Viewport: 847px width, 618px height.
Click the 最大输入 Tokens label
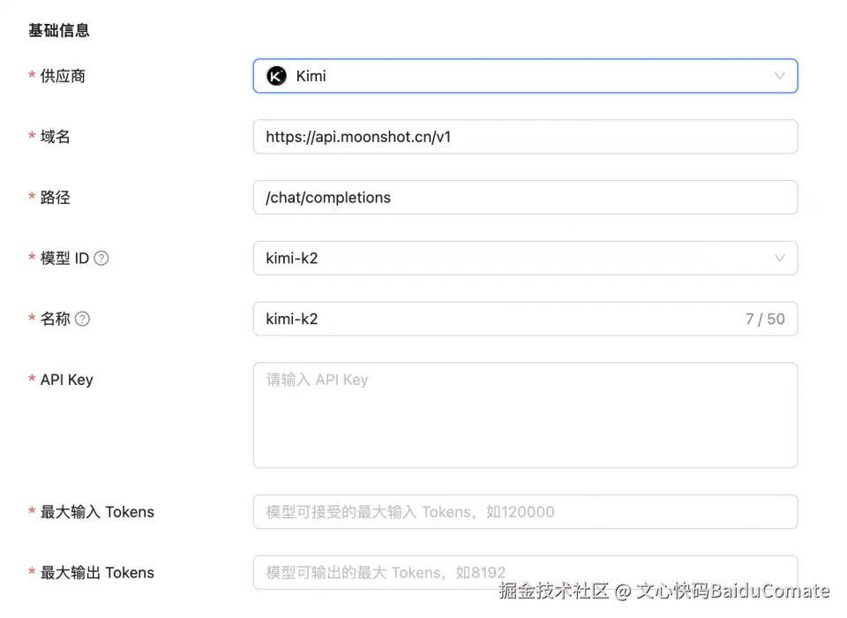click(x=97, y=512)
